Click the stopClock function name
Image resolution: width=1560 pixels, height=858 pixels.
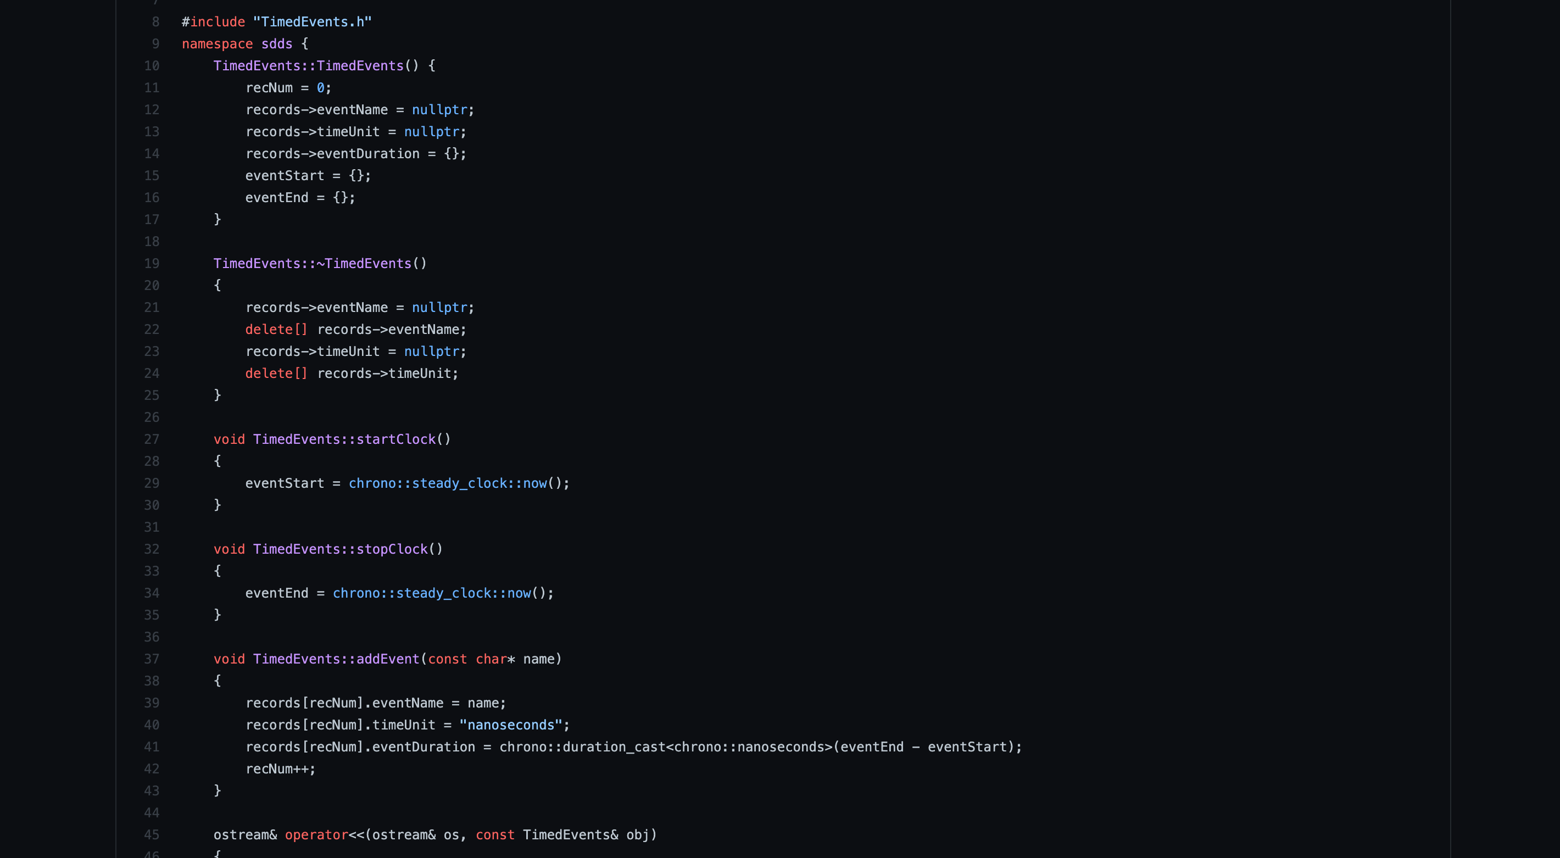pyautogui.click(x=392, y=549)
